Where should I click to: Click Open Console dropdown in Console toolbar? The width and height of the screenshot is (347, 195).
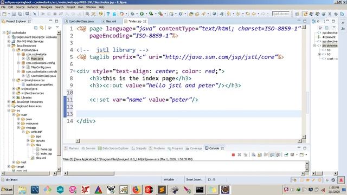click(x=306, y=155)
